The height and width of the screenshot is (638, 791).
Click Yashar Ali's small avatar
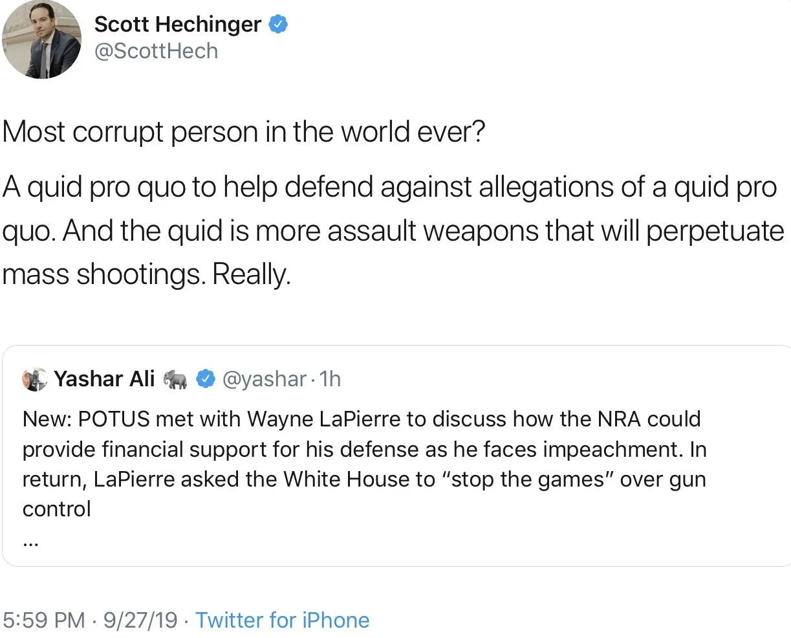click(x=35, y=379)
